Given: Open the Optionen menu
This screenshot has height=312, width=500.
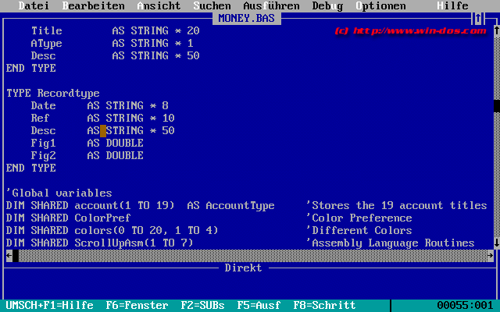Looking at the screenshot, I should (380, 5).
